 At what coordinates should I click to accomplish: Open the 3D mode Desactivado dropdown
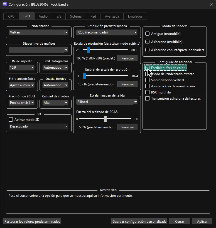coord(39,126)
